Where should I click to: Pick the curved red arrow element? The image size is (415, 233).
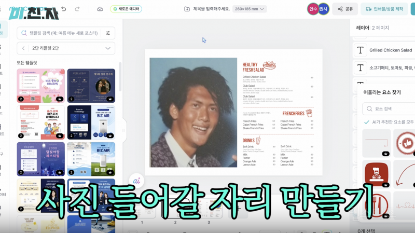[x=405, y=175]
